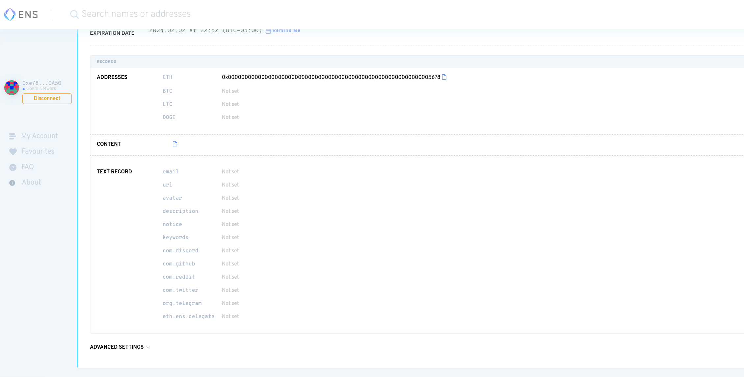Click the FAQ question mark icon
This screenshot has height=377, width=744.
point(13,167)
